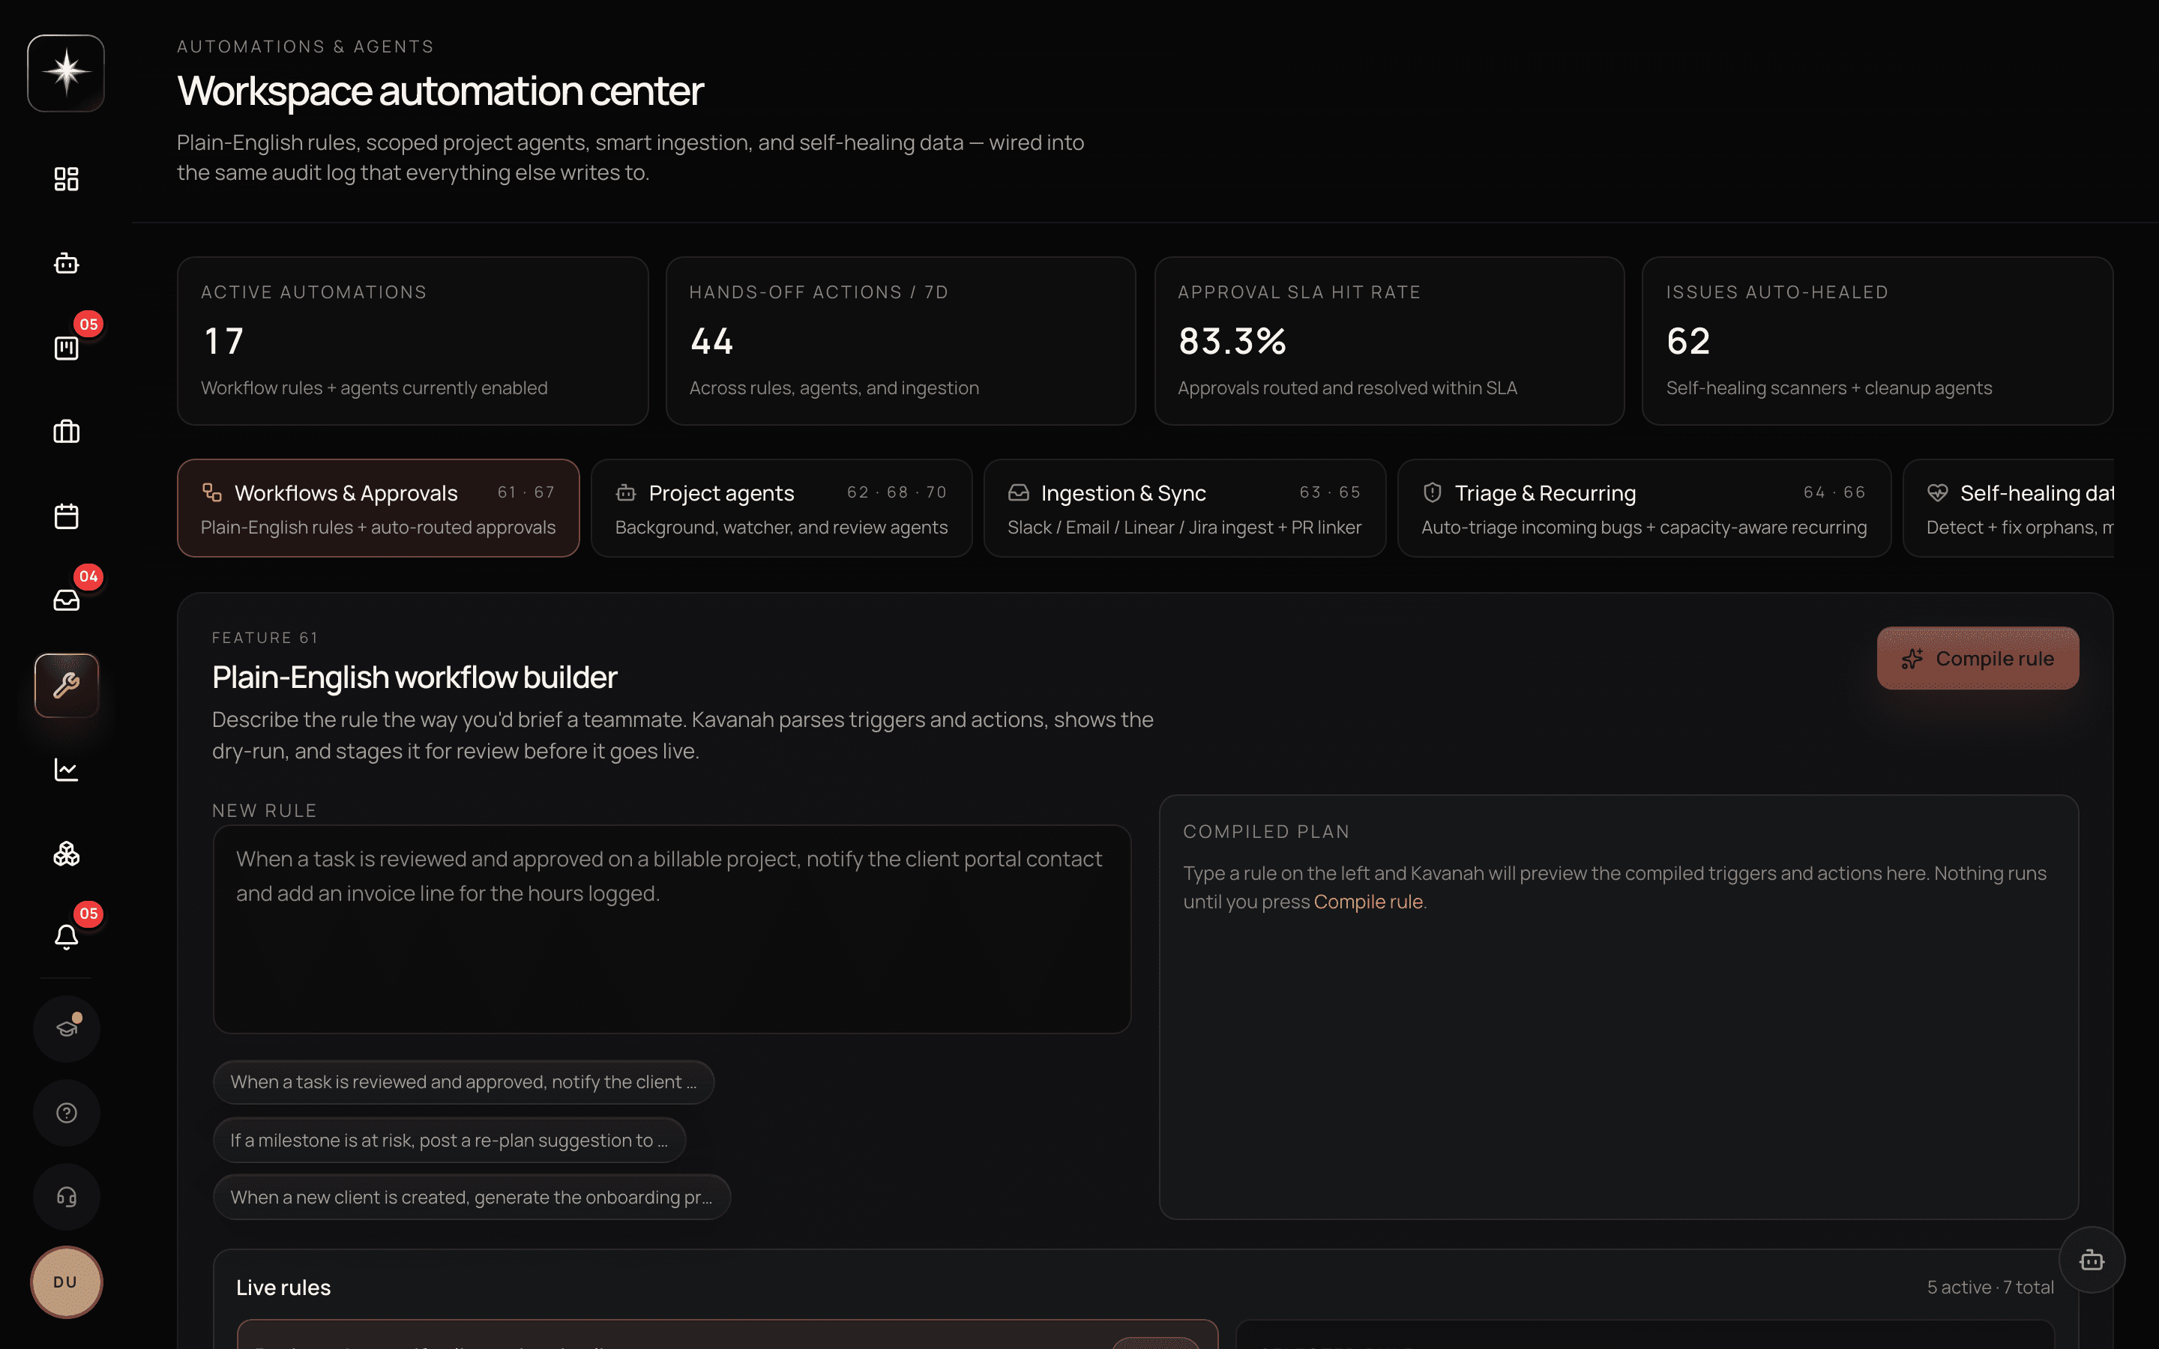
Task: Click the 'Plain-English workflow builder' heading
Action: coord(414,678)
